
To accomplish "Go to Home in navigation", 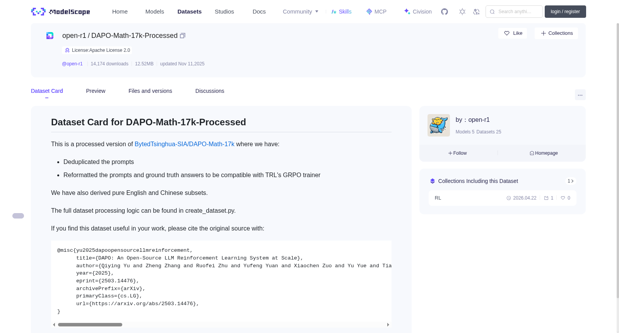I will click(120, 12).
